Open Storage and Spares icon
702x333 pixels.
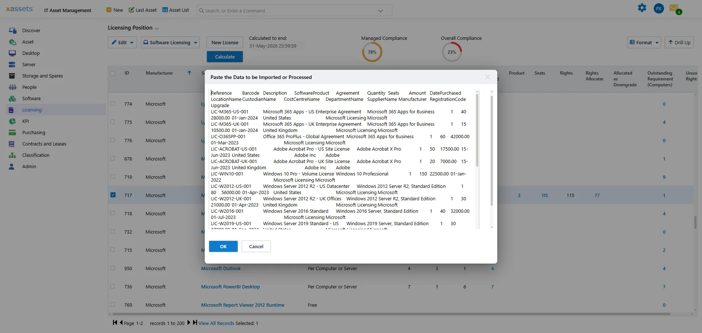pos(12,76)
